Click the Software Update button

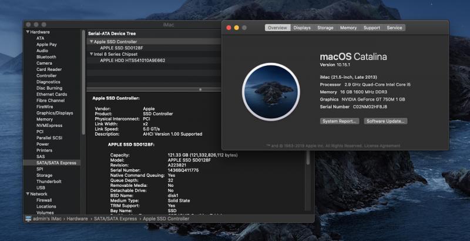[x=385, y=121]
